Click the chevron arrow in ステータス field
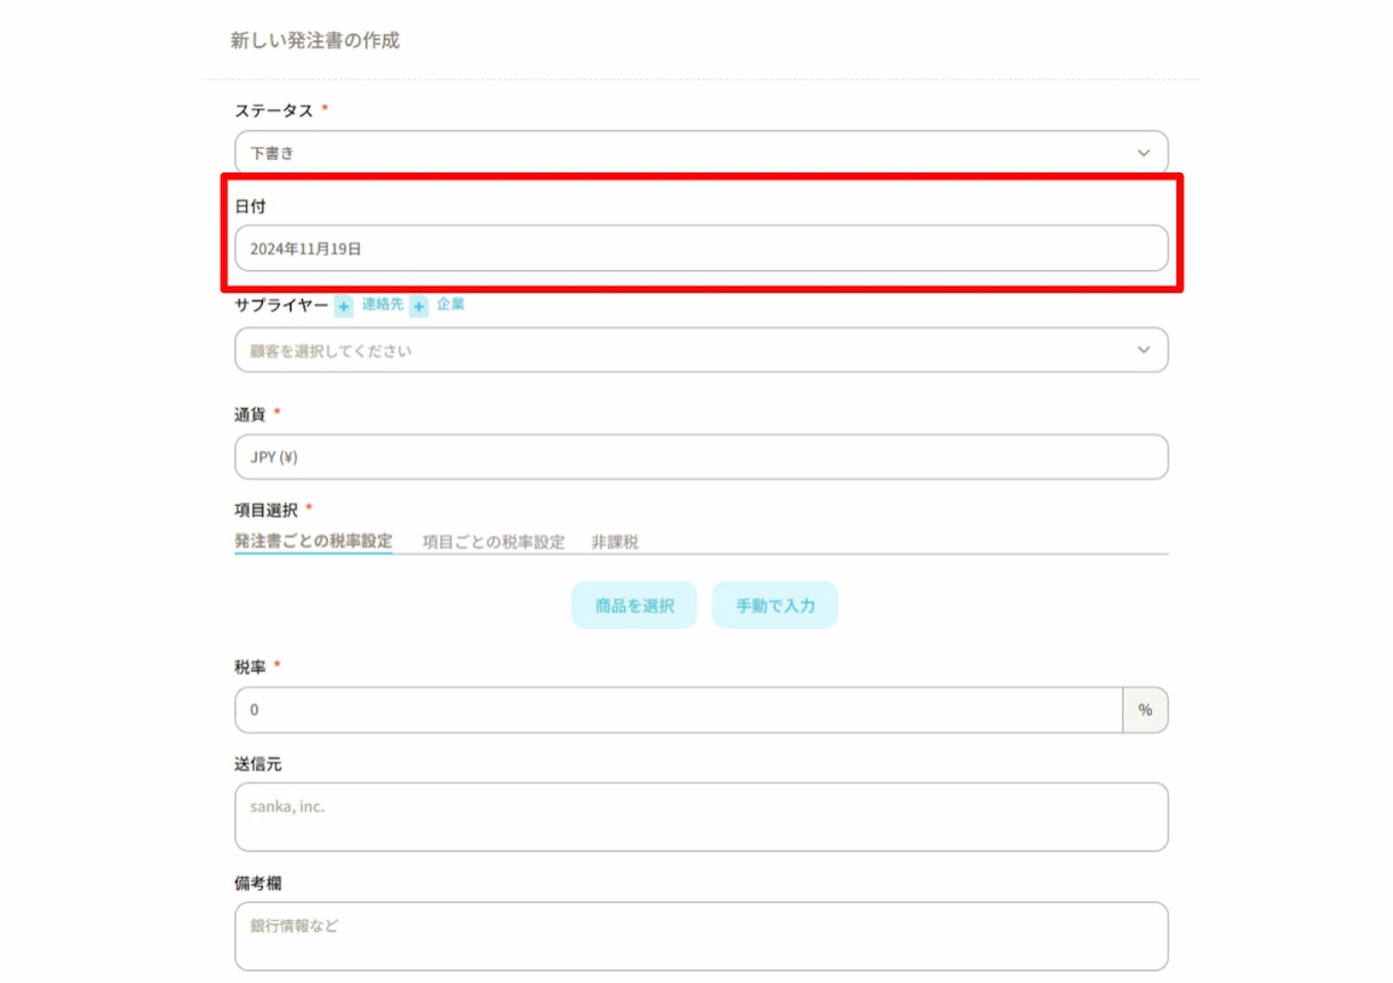1393x983 pixels. pos(1143,153)
